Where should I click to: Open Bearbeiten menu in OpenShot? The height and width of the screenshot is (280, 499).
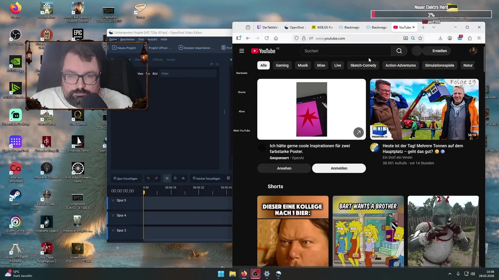(127, 39)
